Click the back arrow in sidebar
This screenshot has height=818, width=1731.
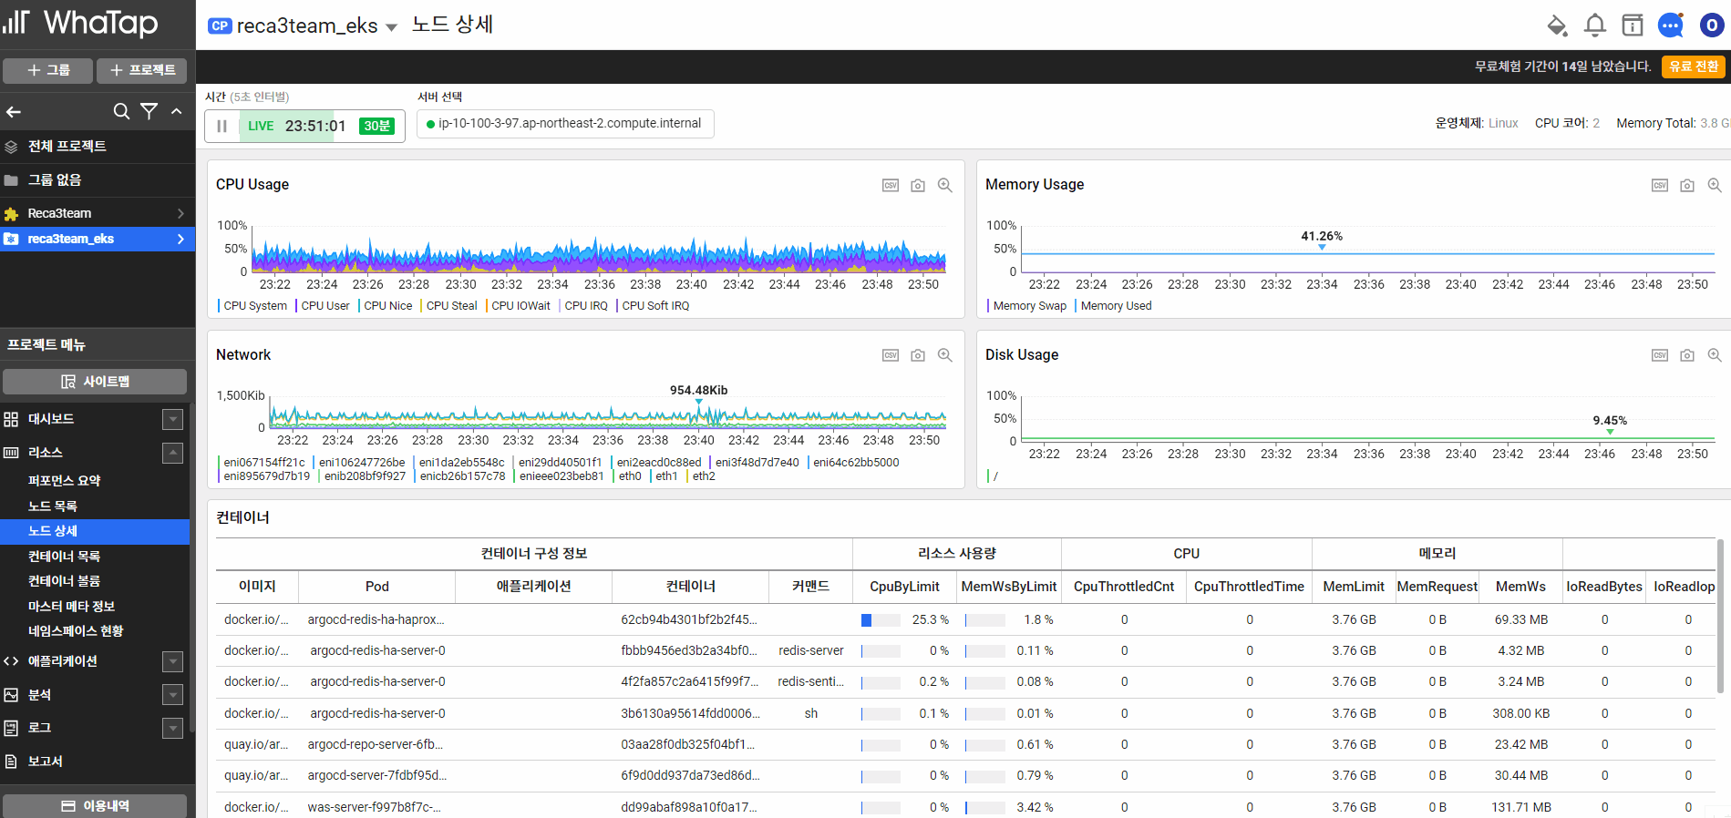point(14,112)
